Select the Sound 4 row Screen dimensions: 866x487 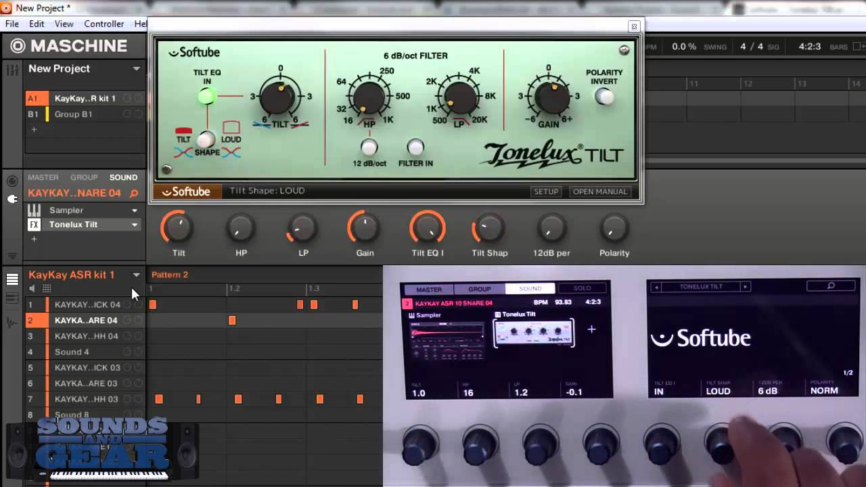point(85,352)
